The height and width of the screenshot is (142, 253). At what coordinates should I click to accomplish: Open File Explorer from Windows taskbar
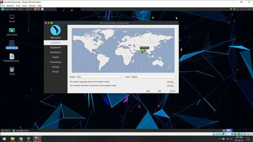pyautogui.click(x=13, y=139)
